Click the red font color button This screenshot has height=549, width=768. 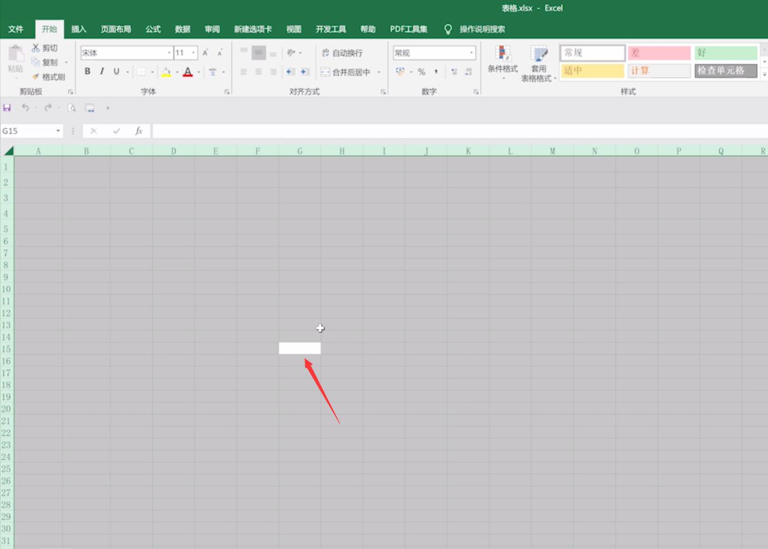click(188, 72)
